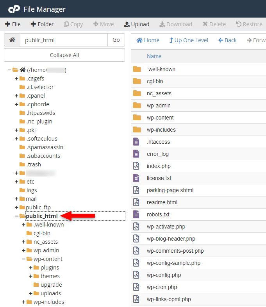The height and width of the screenshot is (307, 266).
Task: Sort by the Name column header
Action: tap(154, 56)
